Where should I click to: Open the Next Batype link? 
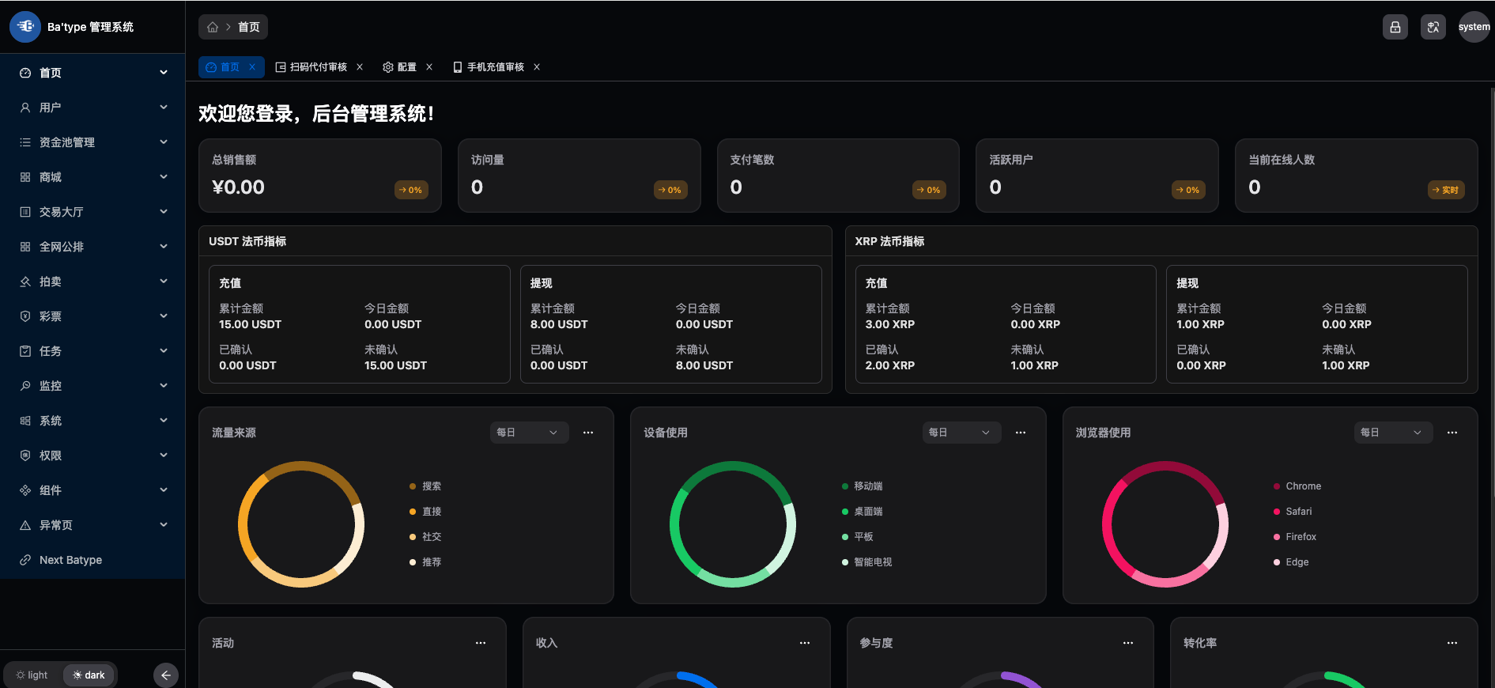pyautogui.click(x=92, y=560)
